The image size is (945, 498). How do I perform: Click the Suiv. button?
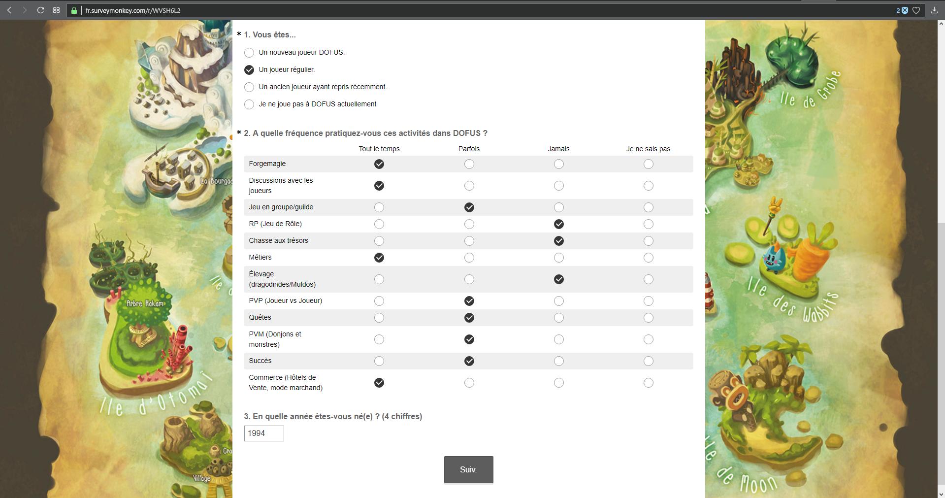coord(468,469)
